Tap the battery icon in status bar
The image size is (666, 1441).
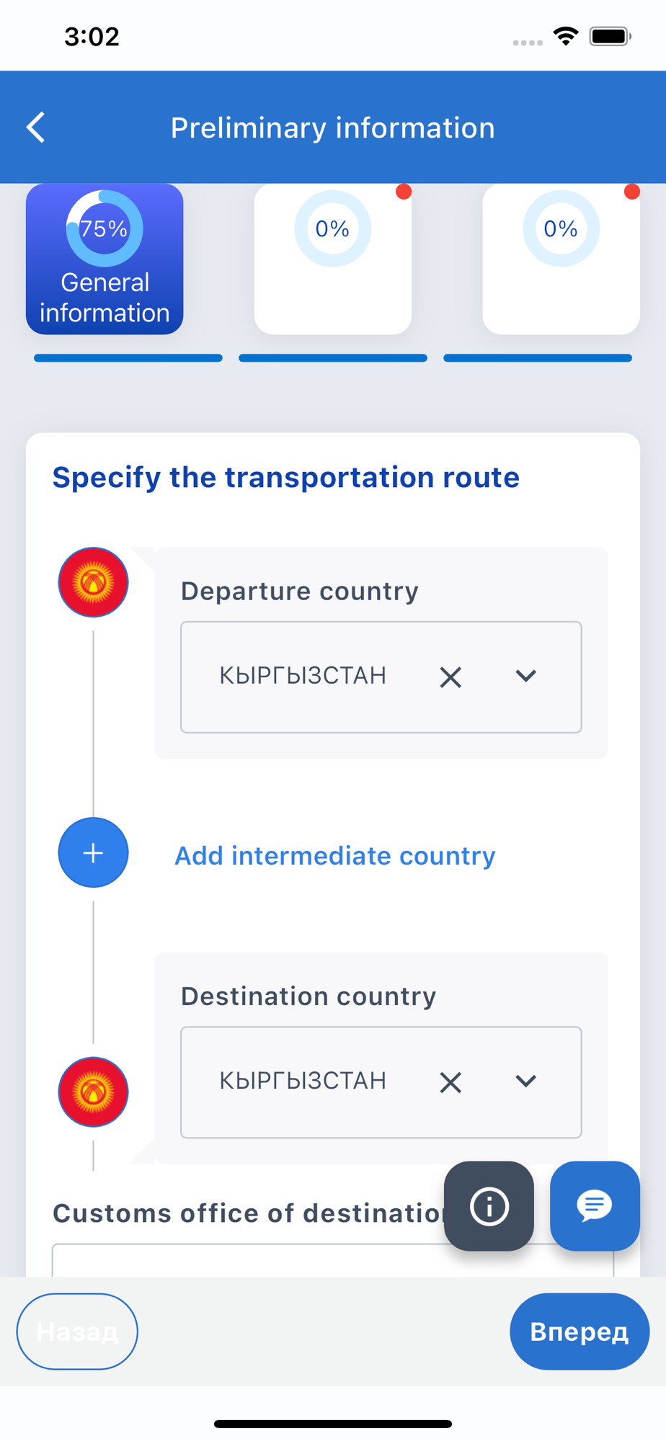coord(610,36)
